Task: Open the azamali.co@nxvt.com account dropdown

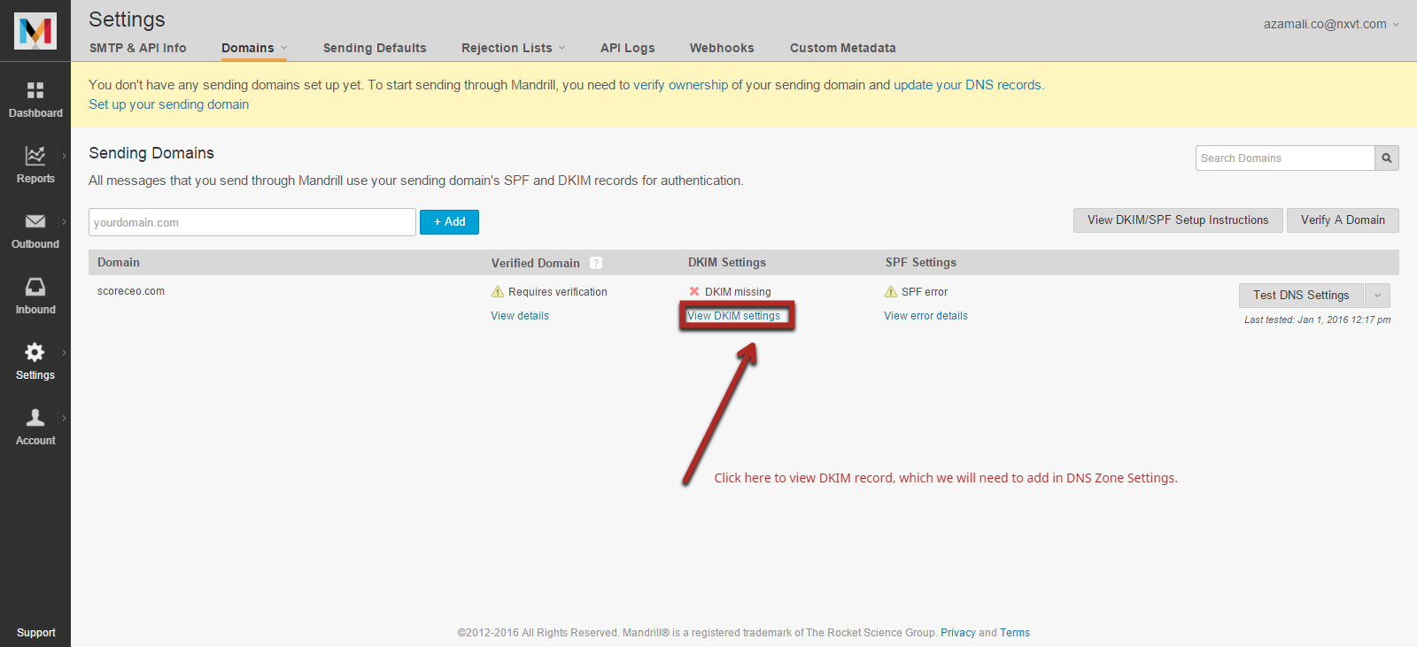Action: pos(1331,24)
